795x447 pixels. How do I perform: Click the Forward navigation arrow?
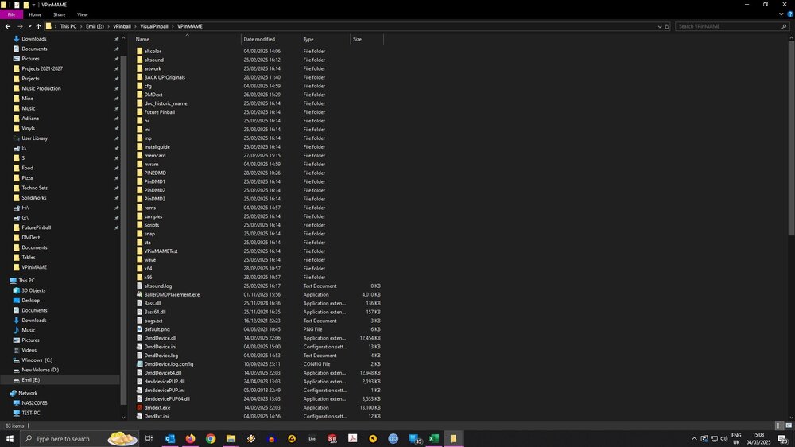tap(20, 26)
